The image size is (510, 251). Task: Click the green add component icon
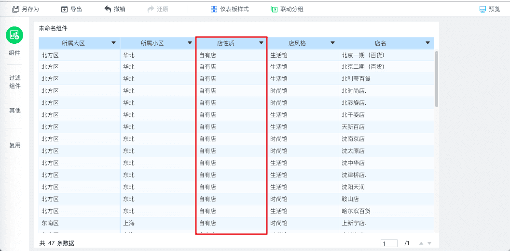click(14, 35)
